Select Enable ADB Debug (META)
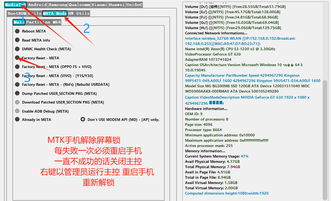The height and width of the screenshot is (201, 331). point(17,111)
